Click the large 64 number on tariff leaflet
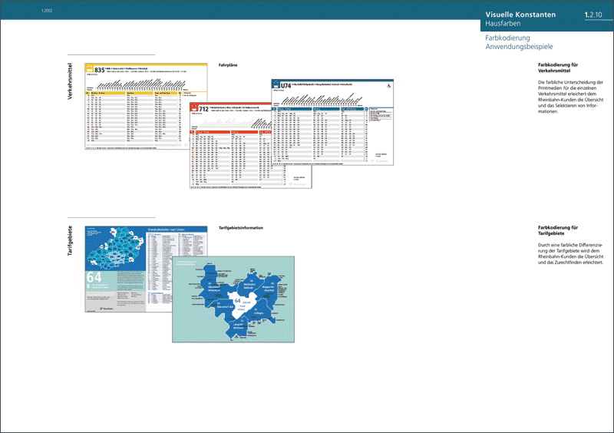 tap(94, 278)
